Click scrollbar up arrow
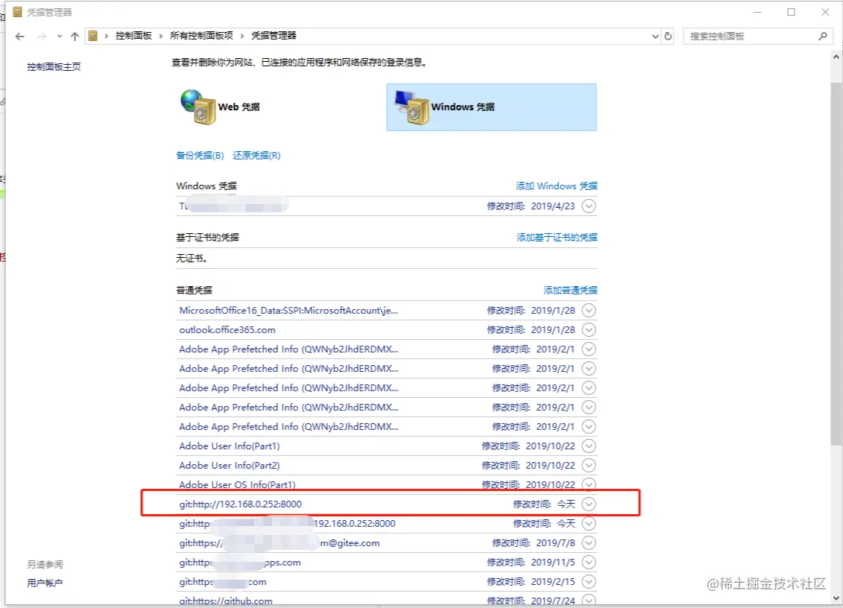This screenshot has width=843, height=608. click(836, 57)
